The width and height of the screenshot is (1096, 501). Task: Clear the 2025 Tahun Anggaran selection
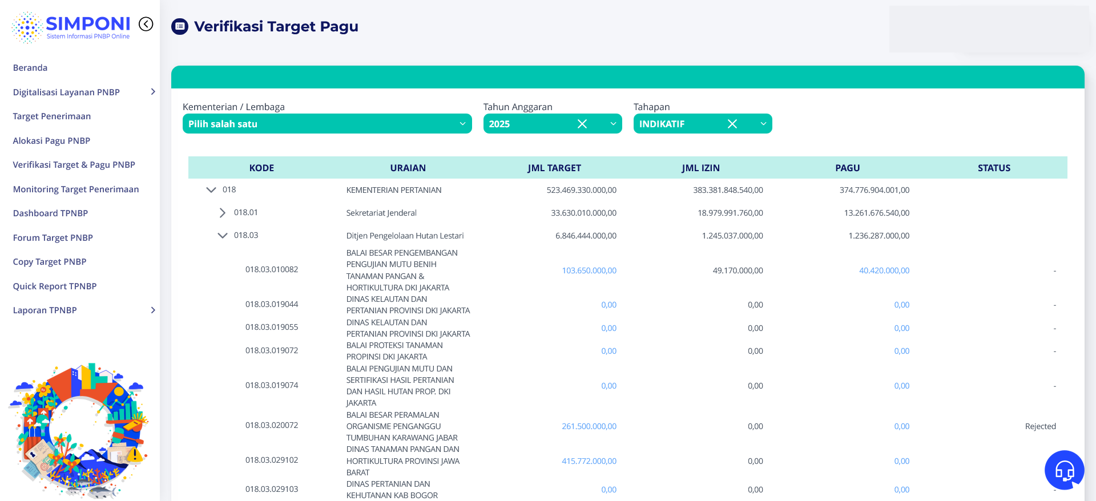click(582, 124)
